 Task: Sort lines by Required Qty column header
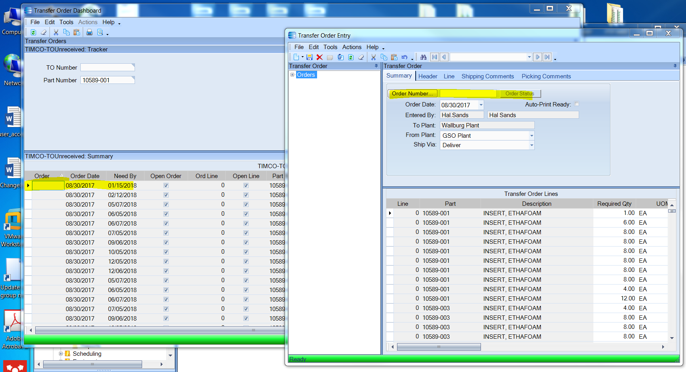coord(614,204)
